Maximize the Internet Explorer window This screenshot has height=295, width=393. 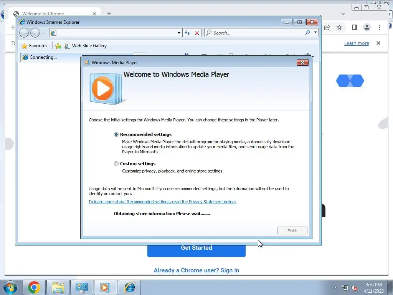coord(299,22)
